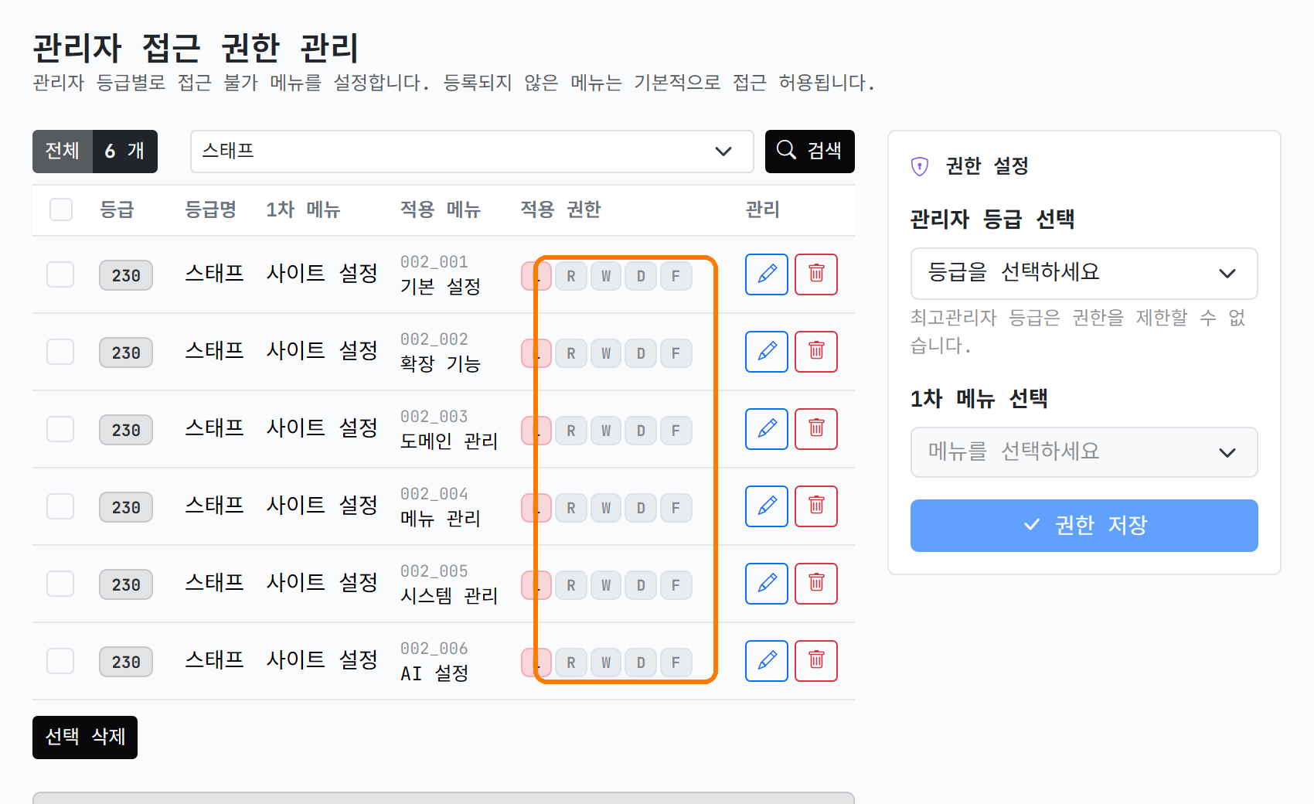Check the box for 메뉴 관리 row
This screenshot has height=804, width=1314.
click(x=60, y=506)
